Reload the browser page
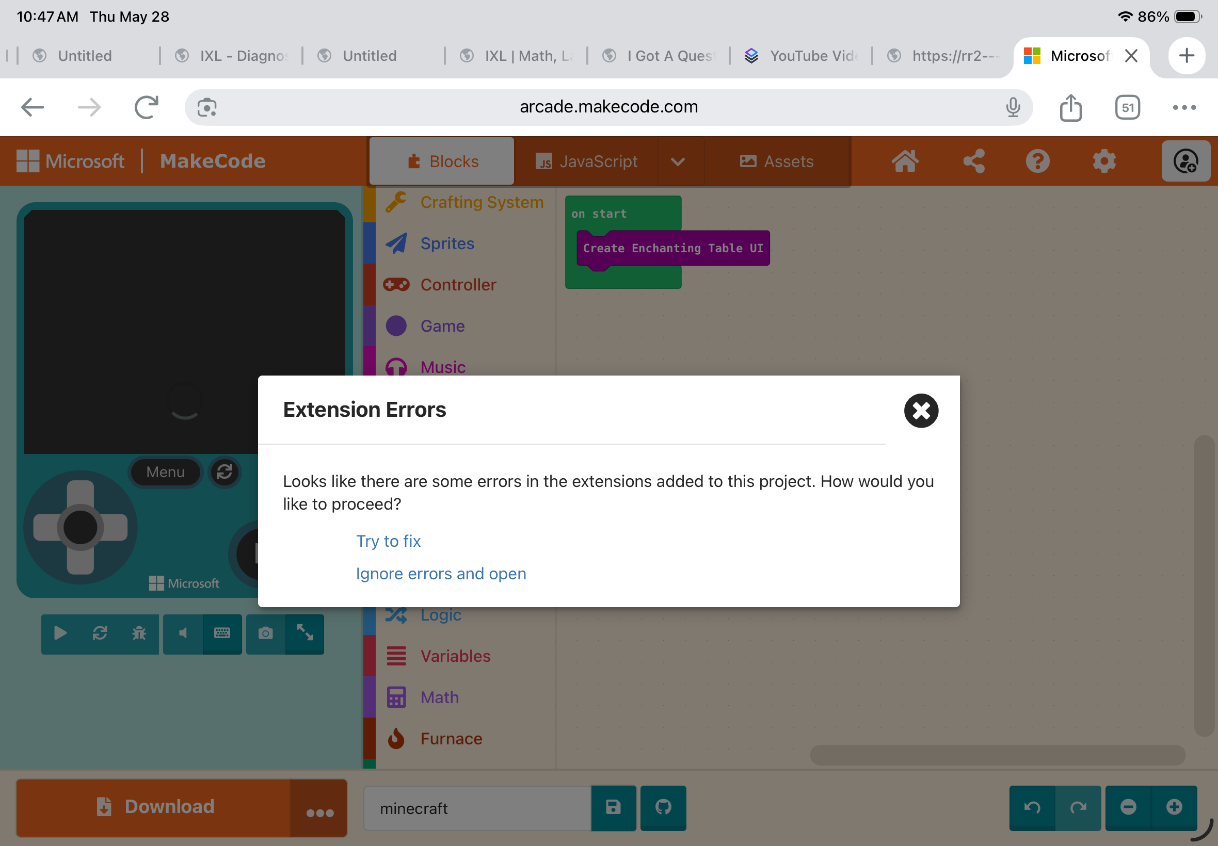 (x=147, y=108)
